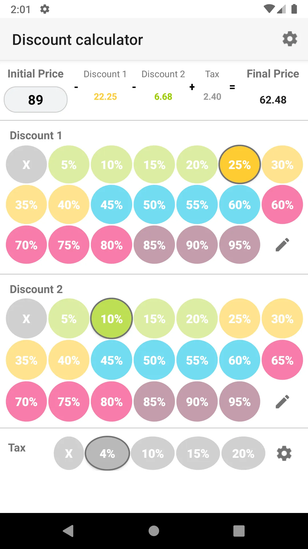Tap Initial Price field showing 89
The width and height of the screenshot is (308, 549).
click(36, 100)
